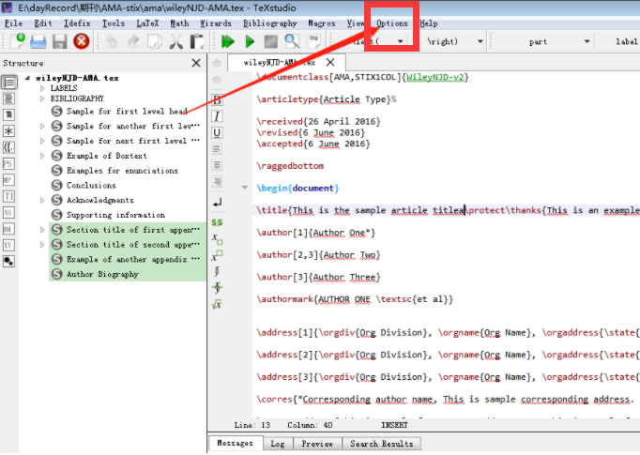The image size is (640, 455).
Task: Show the Structure view in the side panel
Action: pos(9,83)
